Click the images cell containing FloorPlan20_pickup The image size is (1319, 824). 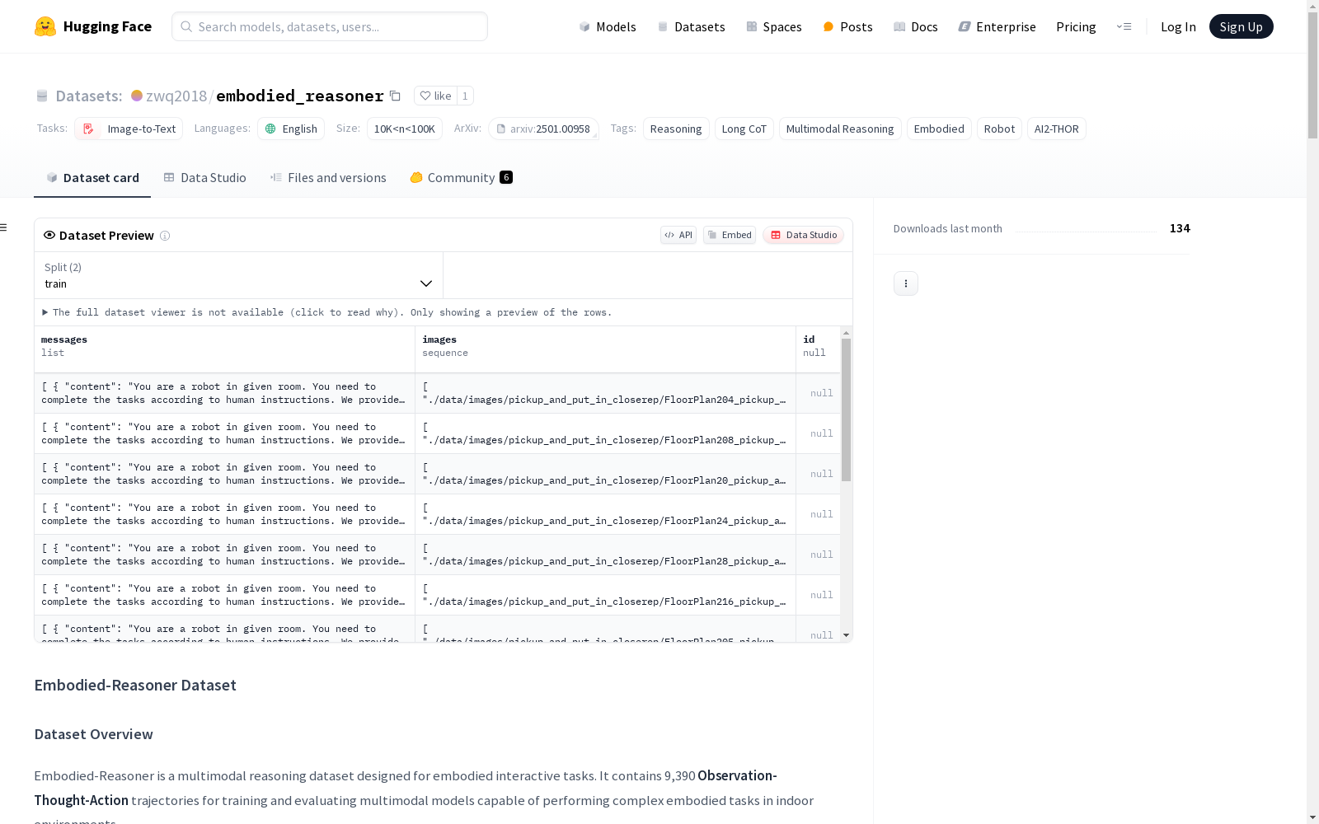click(605, 474)
